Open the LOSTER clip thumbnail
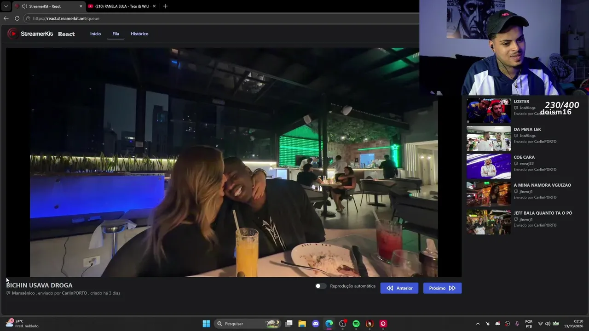 [x=489, y=110]
